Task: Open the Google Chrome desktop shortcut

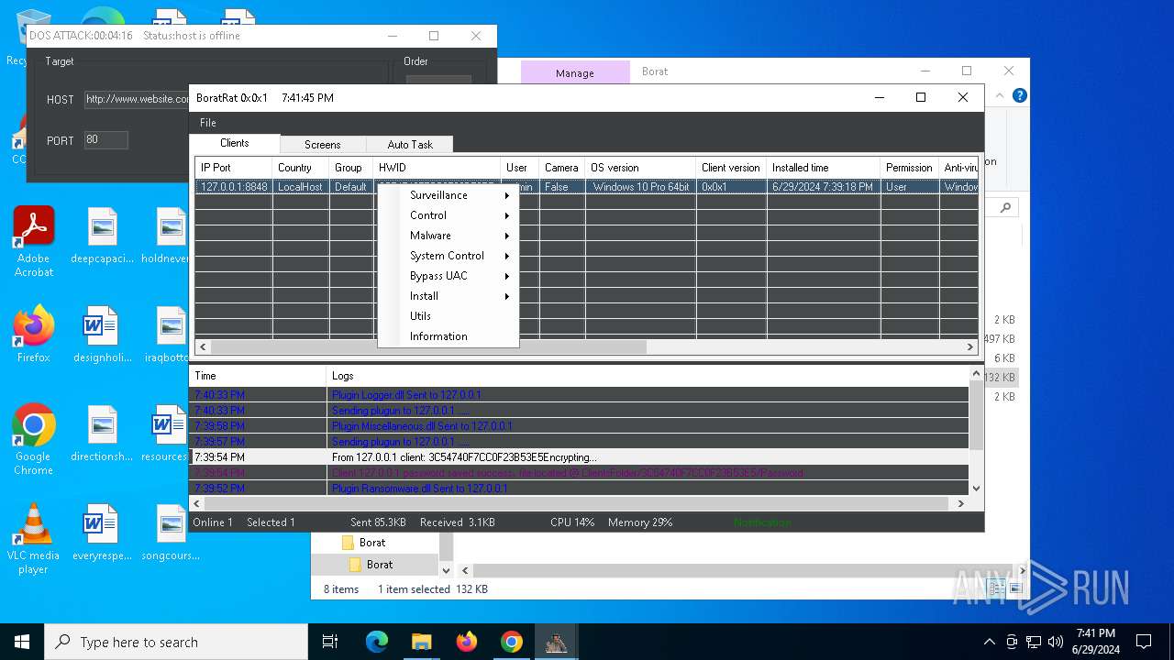Action: (34, 440)
